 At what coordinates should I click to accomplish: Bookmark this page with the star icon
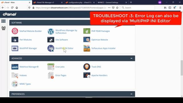pyautogui.click(x=117, y=8)
